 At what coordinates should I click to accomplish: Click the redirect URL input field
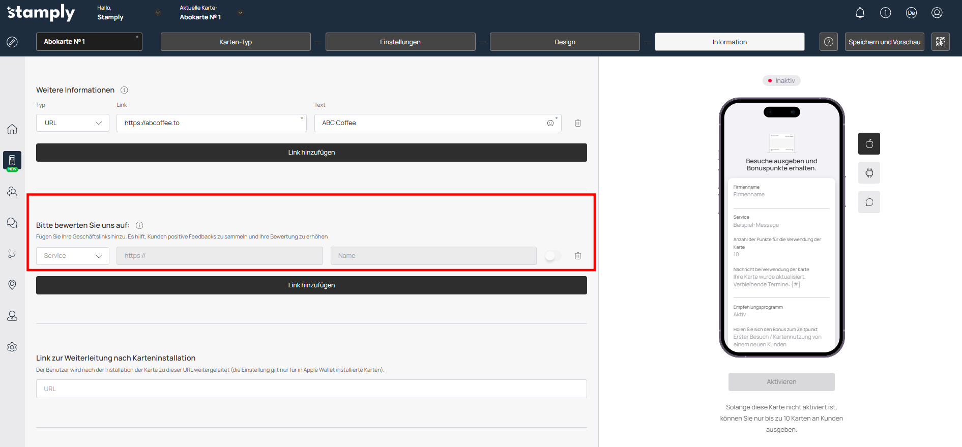(x=311, y=389)
